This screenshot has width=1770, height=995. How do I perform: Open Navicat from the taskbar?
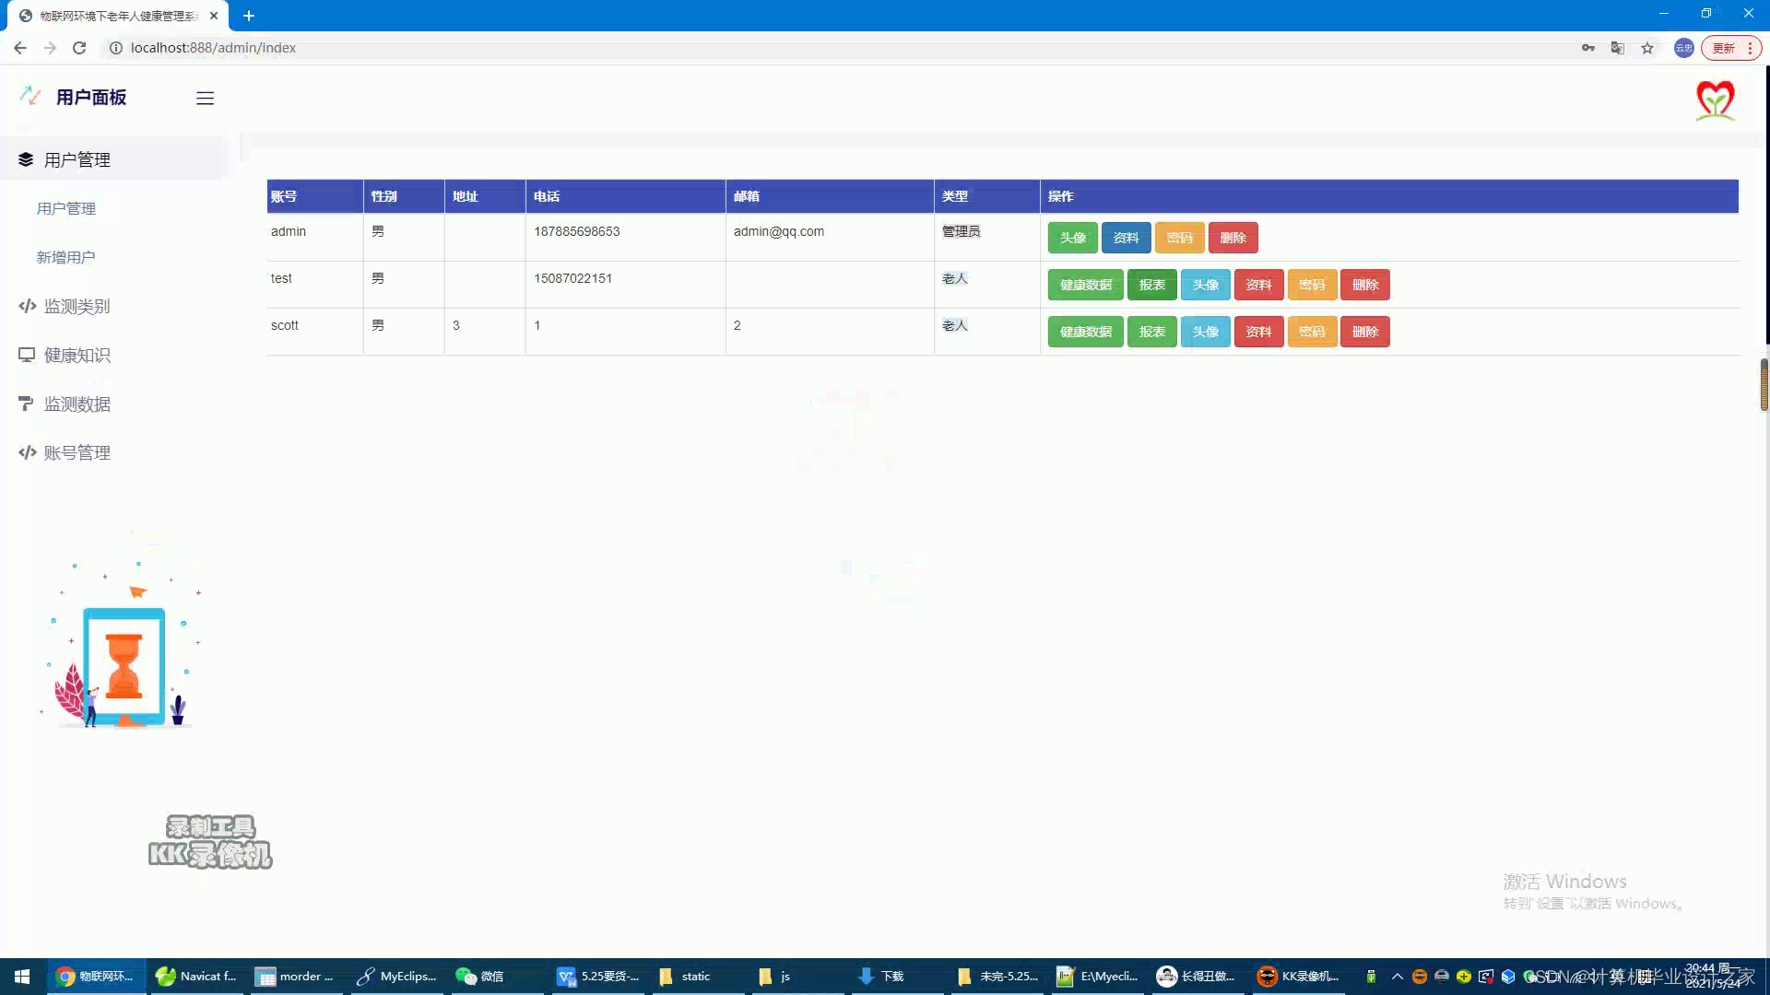click(x=196, y=976)
